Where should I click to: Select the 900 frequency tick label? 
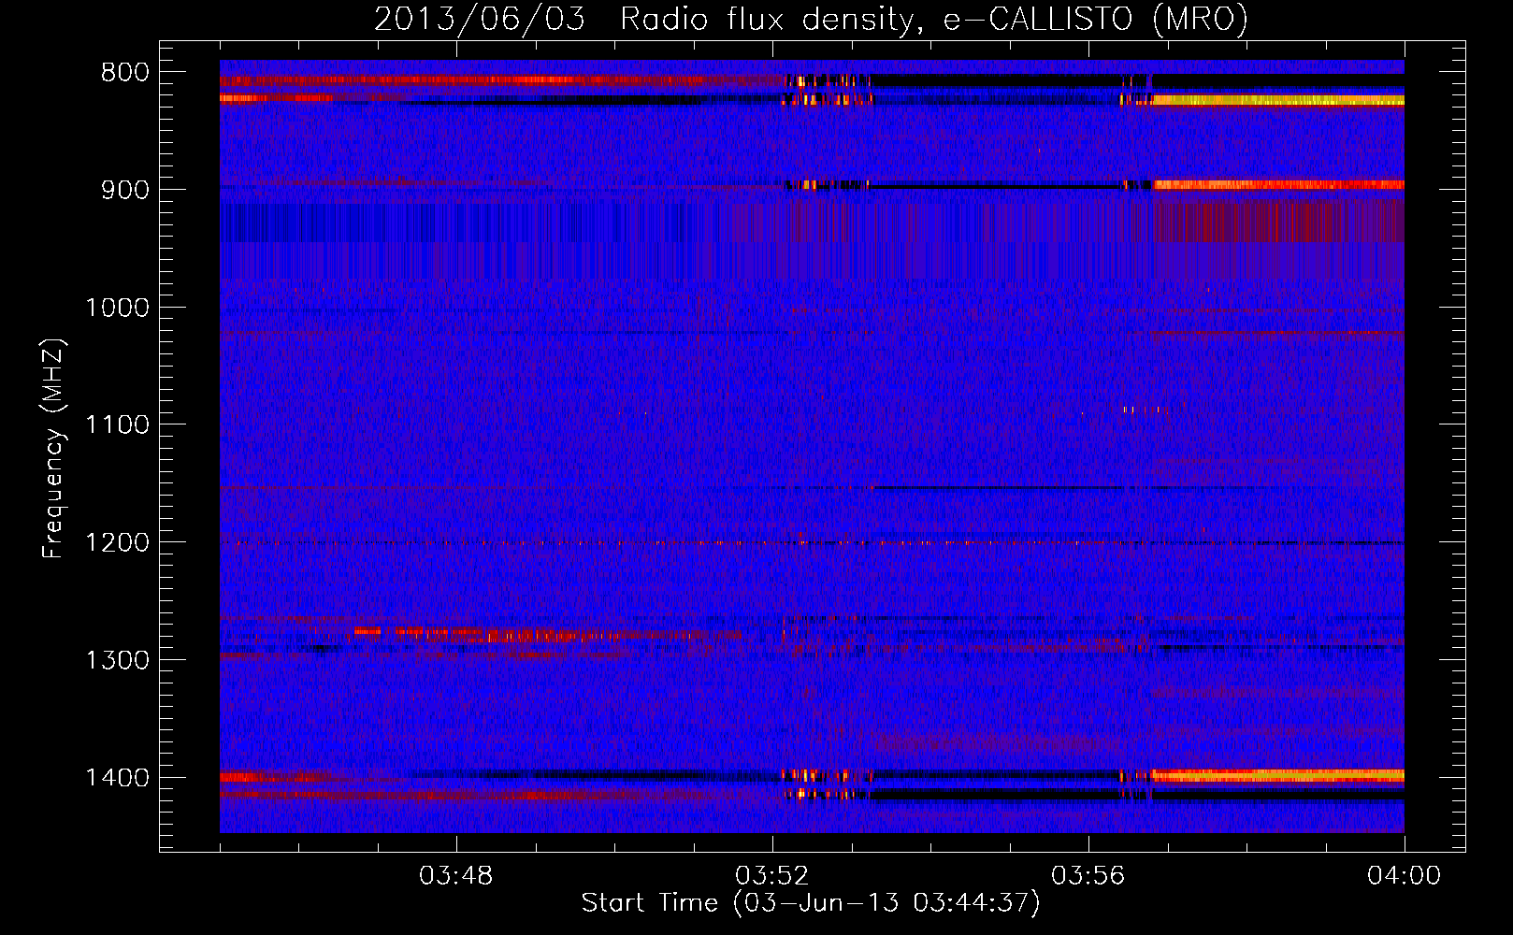coord(124,190)
